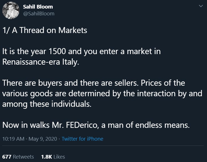The height and width of the screenshot is (162, 207).
Task: Expand the tweet options chevron
Action: click(201, 6)
